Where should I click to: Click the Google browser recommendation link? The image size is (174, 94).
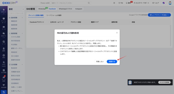click(x=138, y=15)
